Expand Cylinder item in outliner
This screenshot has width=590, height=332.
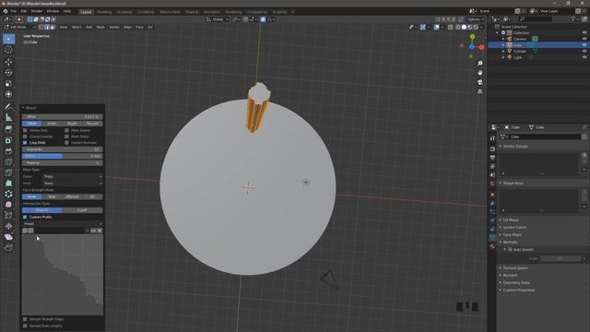503,52
